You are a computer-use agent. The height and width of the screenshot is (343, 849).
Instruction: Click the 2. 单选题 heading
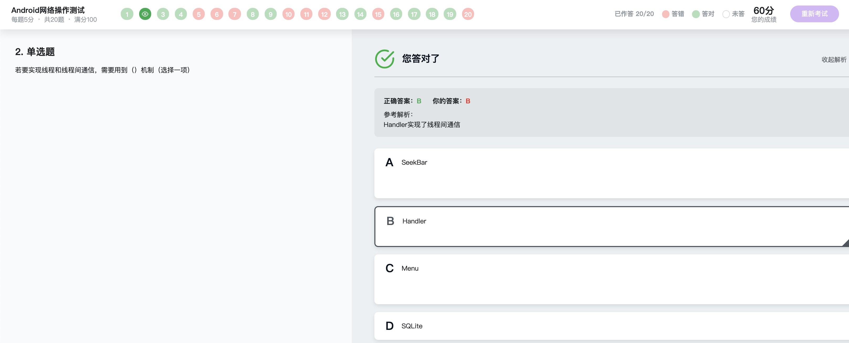tap(35, 52)
